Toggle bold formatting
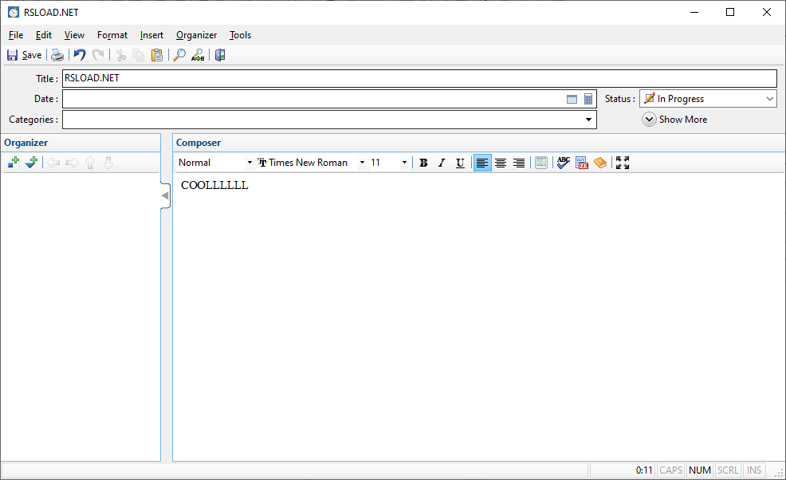Image resolution: width=786 pixels, height=480 pixels. click(423, 163)
